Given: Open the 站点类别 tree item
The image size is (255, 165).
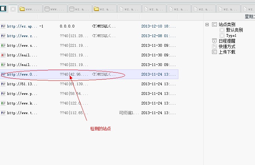Looking at the screenshot, I should coord(227,24).
